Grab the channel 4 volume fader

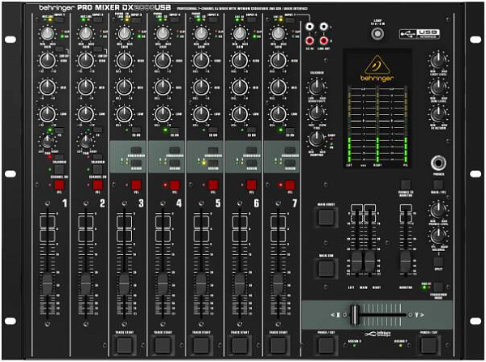(x=163, y=283)
